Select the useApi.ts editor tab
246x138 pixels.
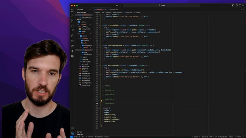click(99, 9)
